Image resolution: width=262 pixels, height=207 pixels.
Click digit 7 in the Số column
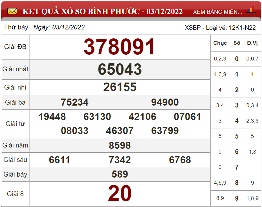[237, 167]
